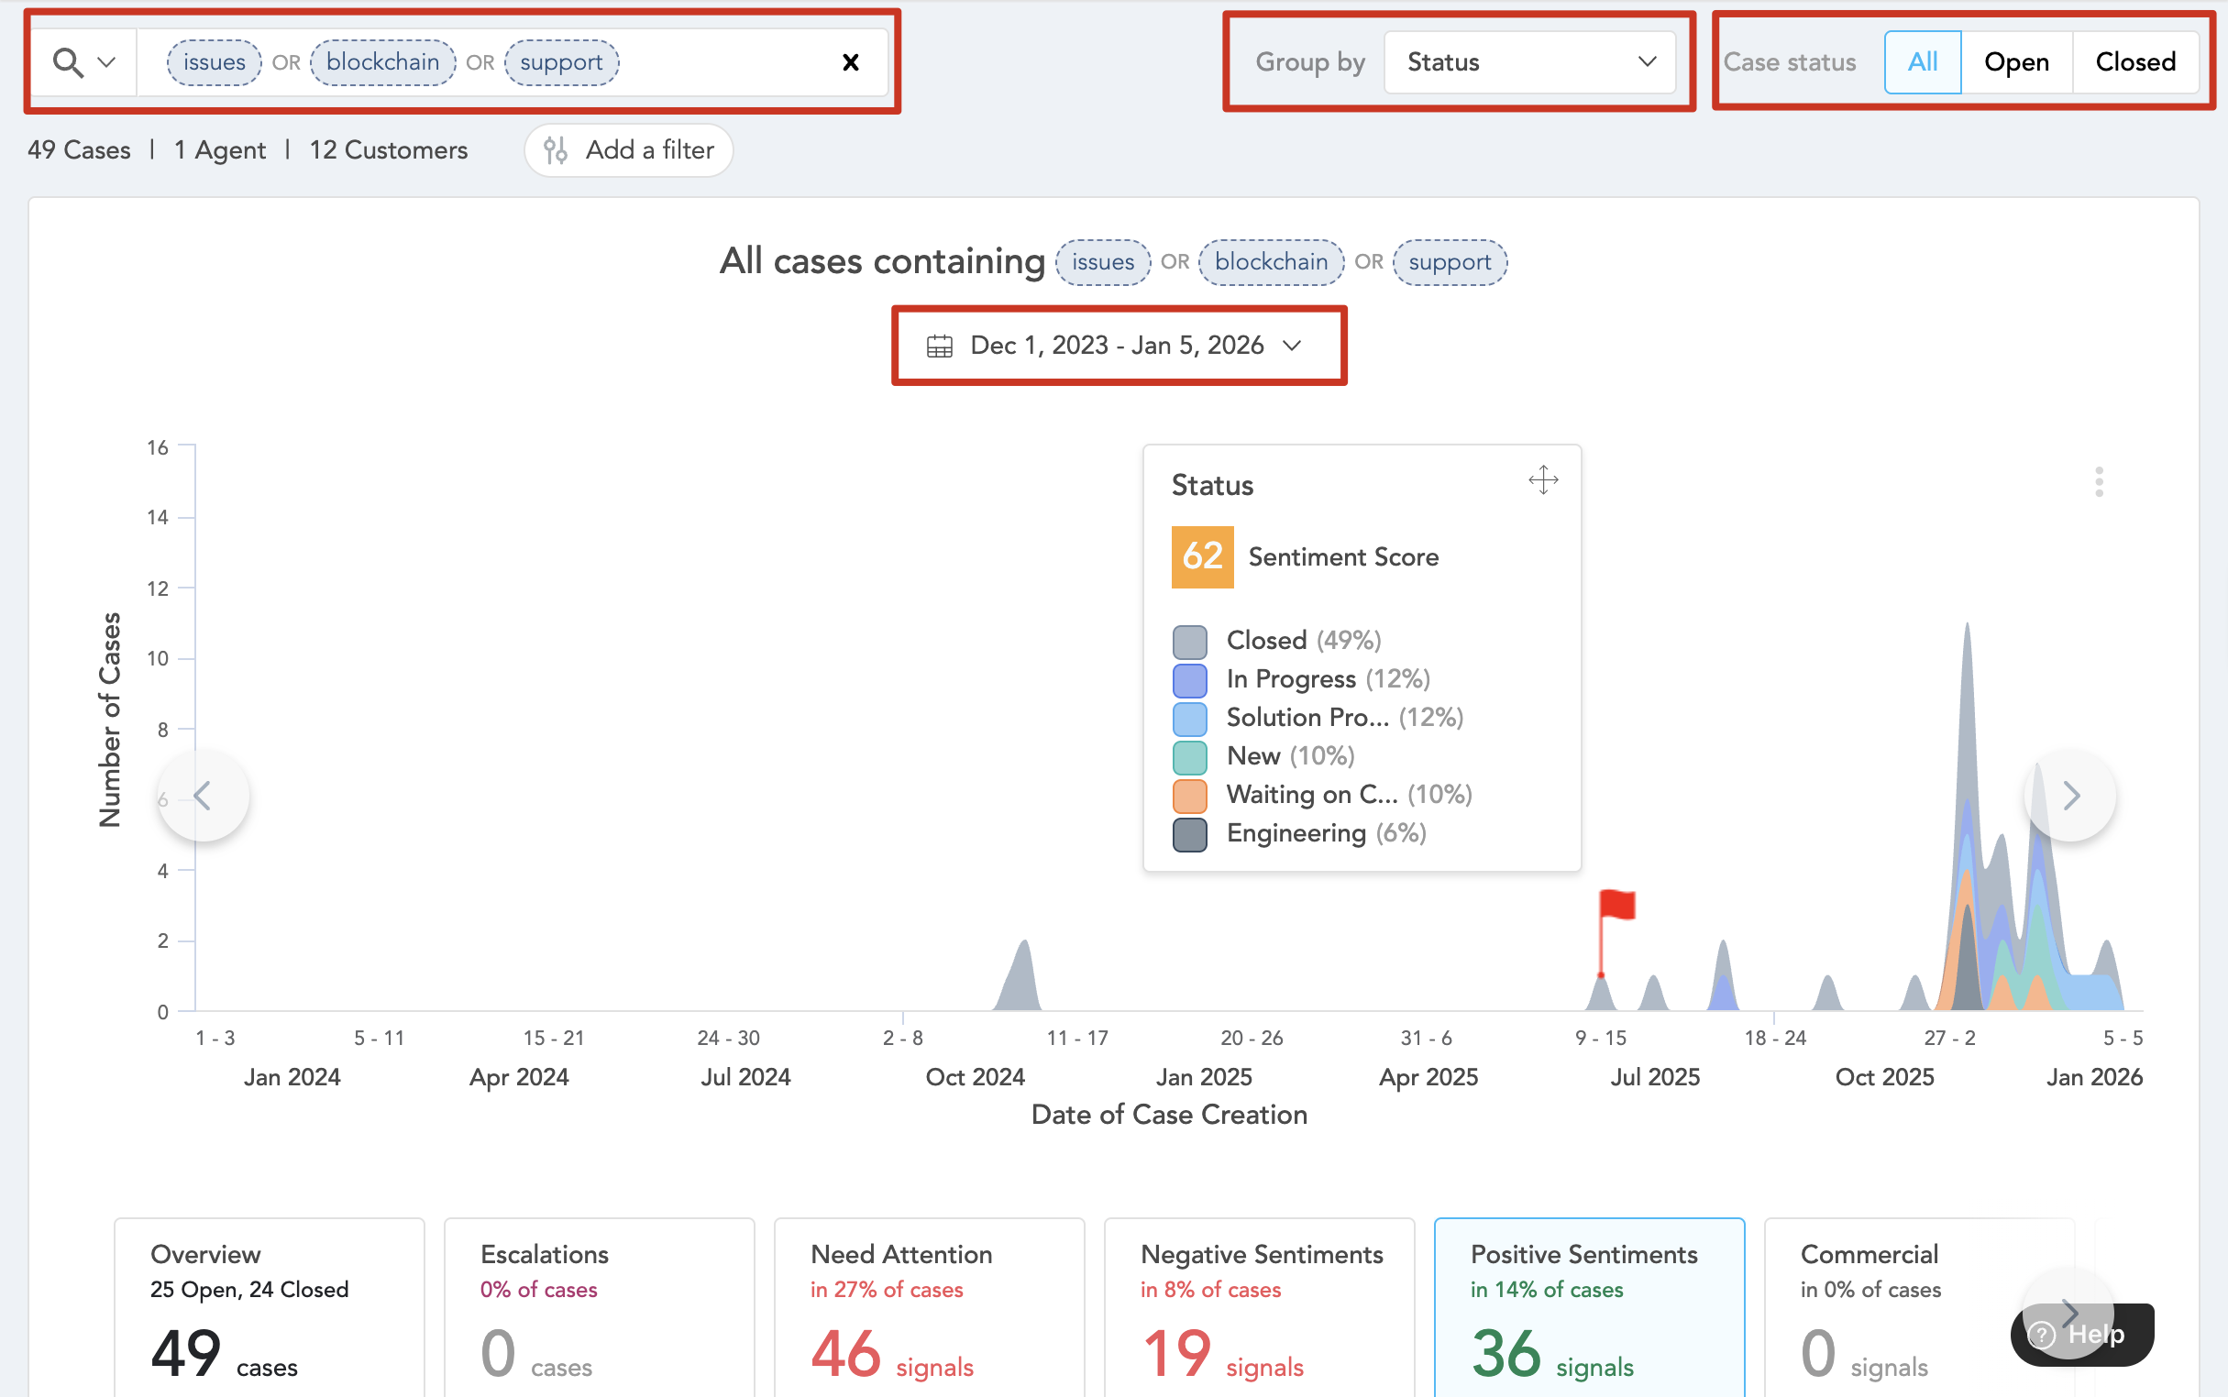Click Add a filter button
Viewport: 2228px width, 1397px height.
coord(628,149)
